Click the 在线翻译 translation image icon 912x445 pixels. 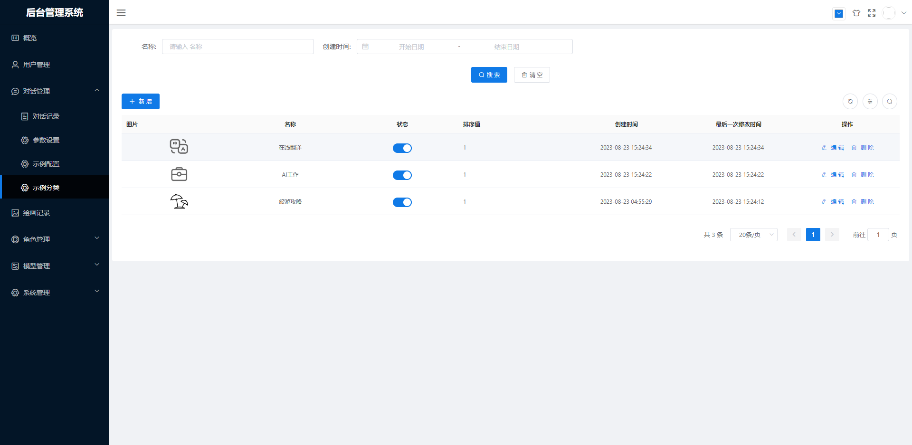179,147
